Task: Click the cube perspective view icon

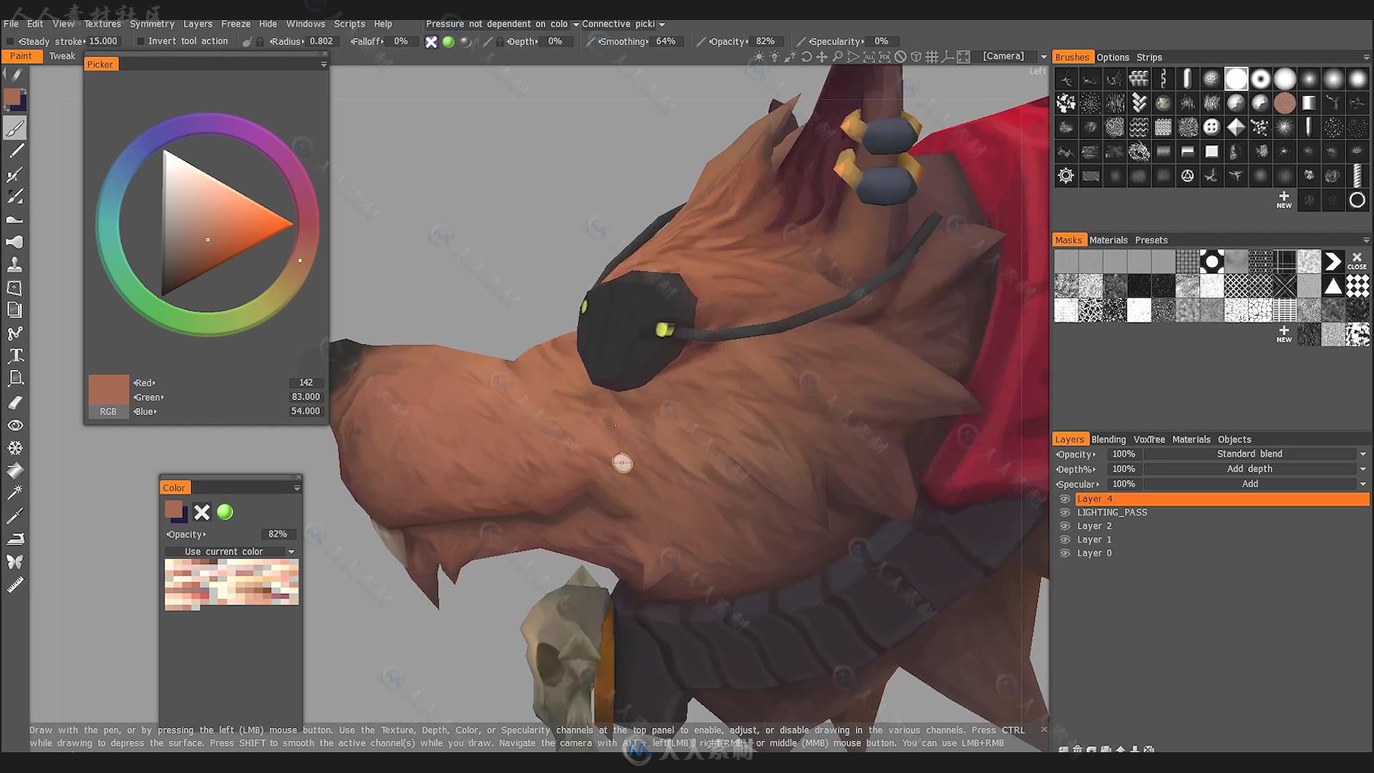Action: click(x=916, y=57)
